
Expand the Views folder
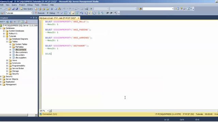7,60
